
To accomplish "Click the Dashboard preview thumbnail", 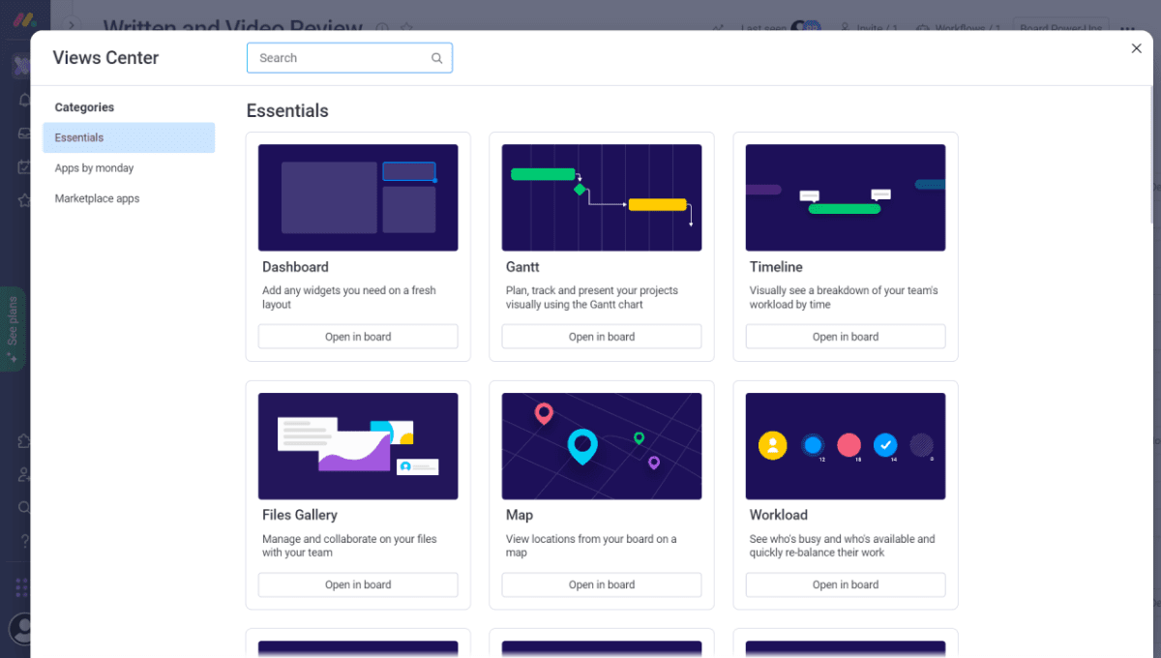I will [358, 197].
